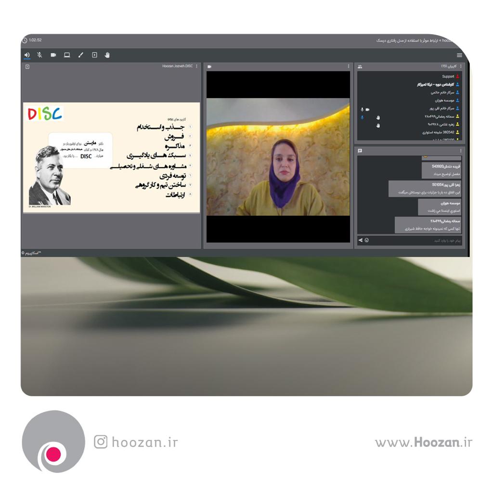Open the hamburger main menu
493x493 pixels.
[459, 55]
